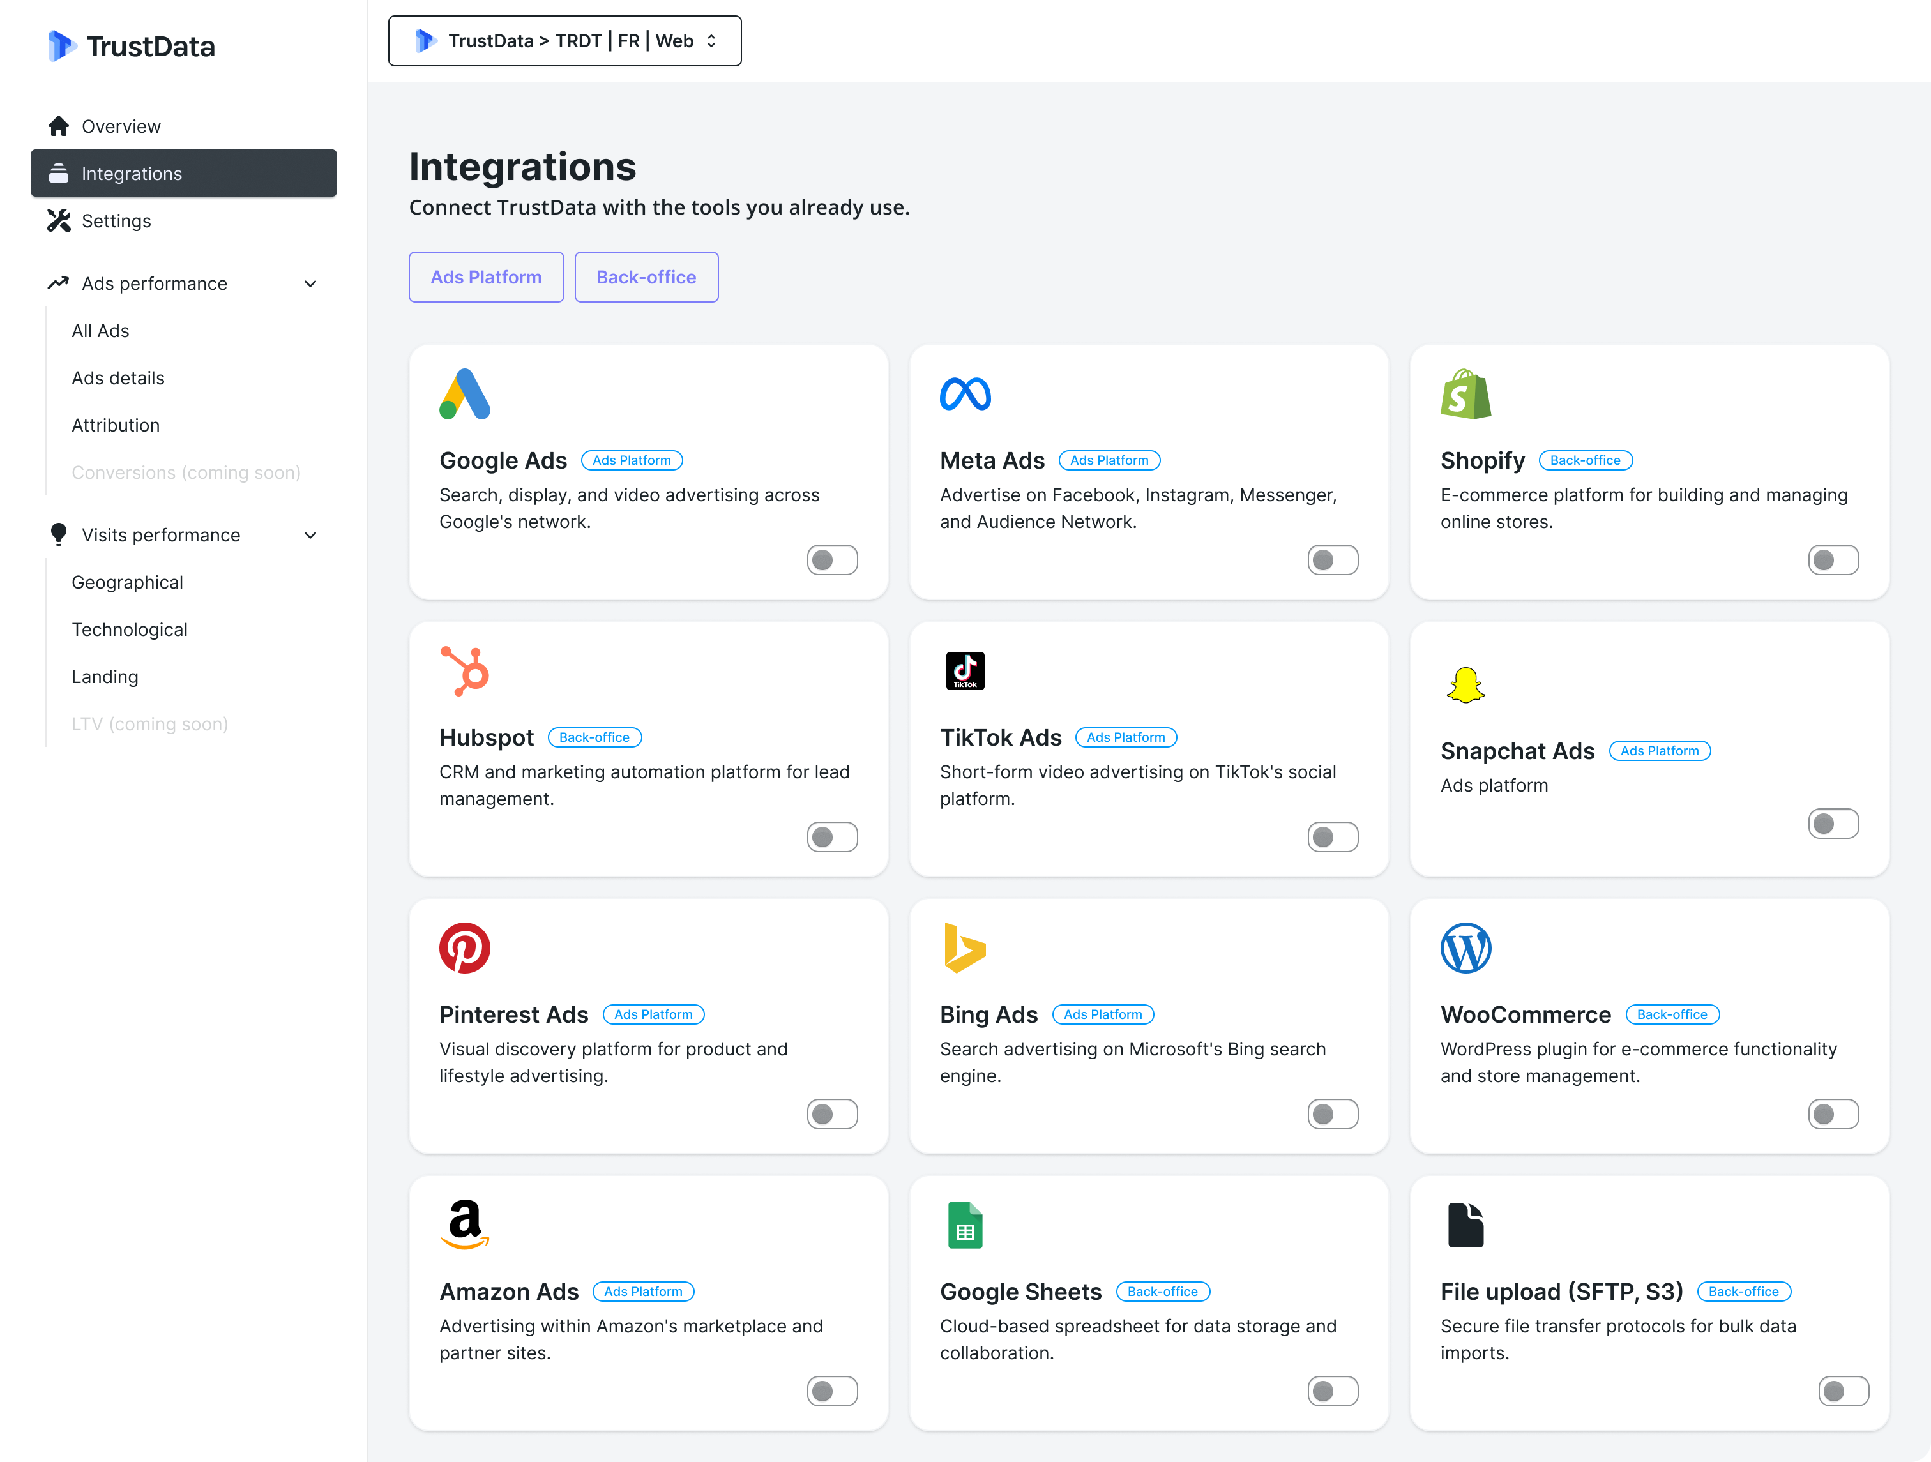The height and width of the screenshot is (1462, 1931).
Task: Filter by the Back-office tab
Action: pyautogui.click(x=646, y=278)
